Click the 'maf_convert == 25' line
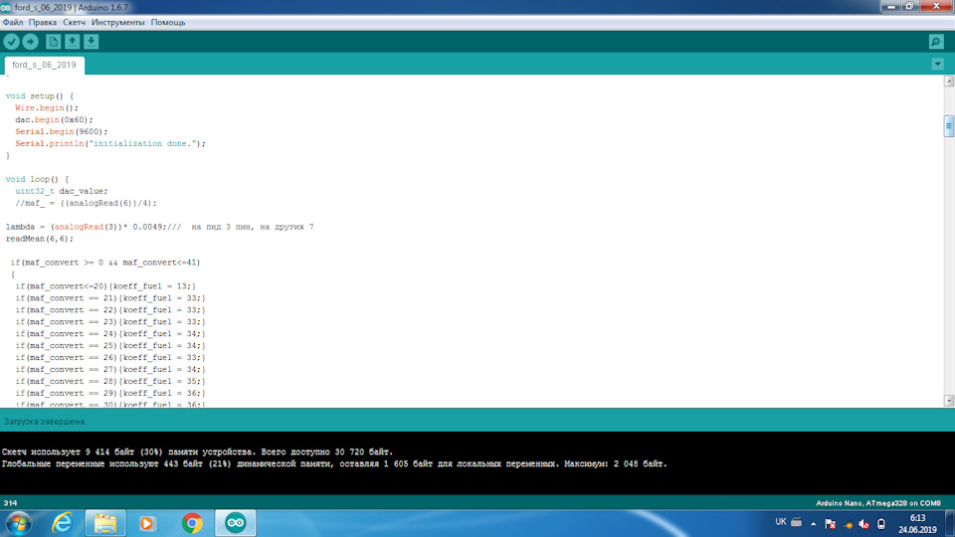The height and width of the screenshot is (537, 955). [110, 346]
